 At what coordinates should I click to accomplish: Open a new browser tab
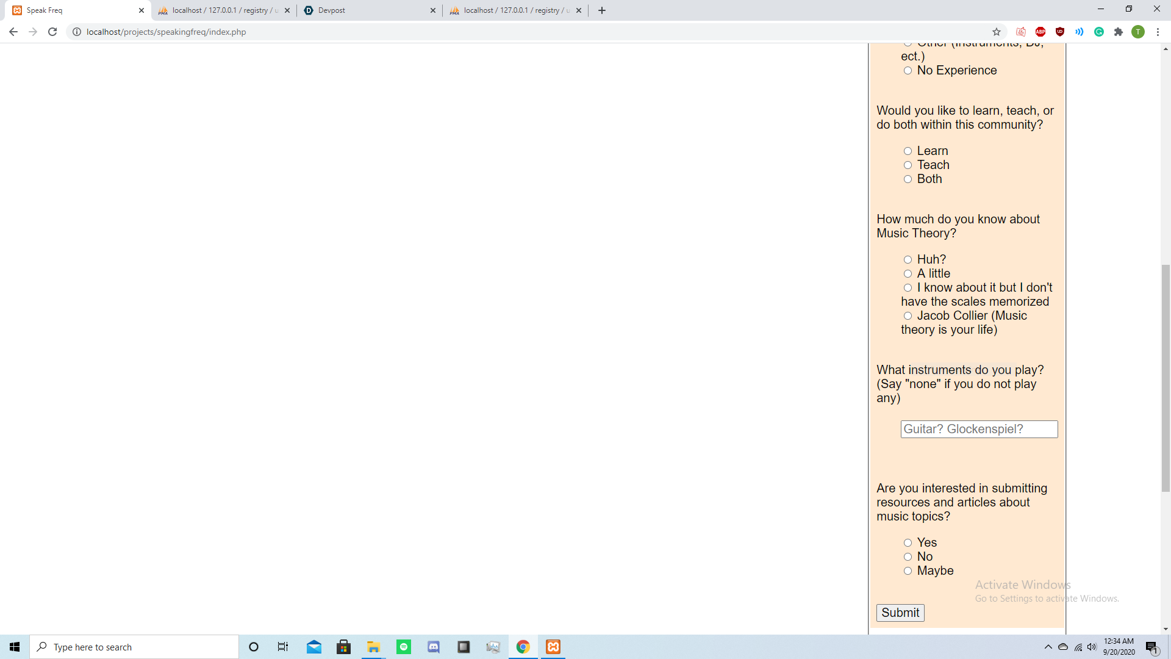coord(602,10)
